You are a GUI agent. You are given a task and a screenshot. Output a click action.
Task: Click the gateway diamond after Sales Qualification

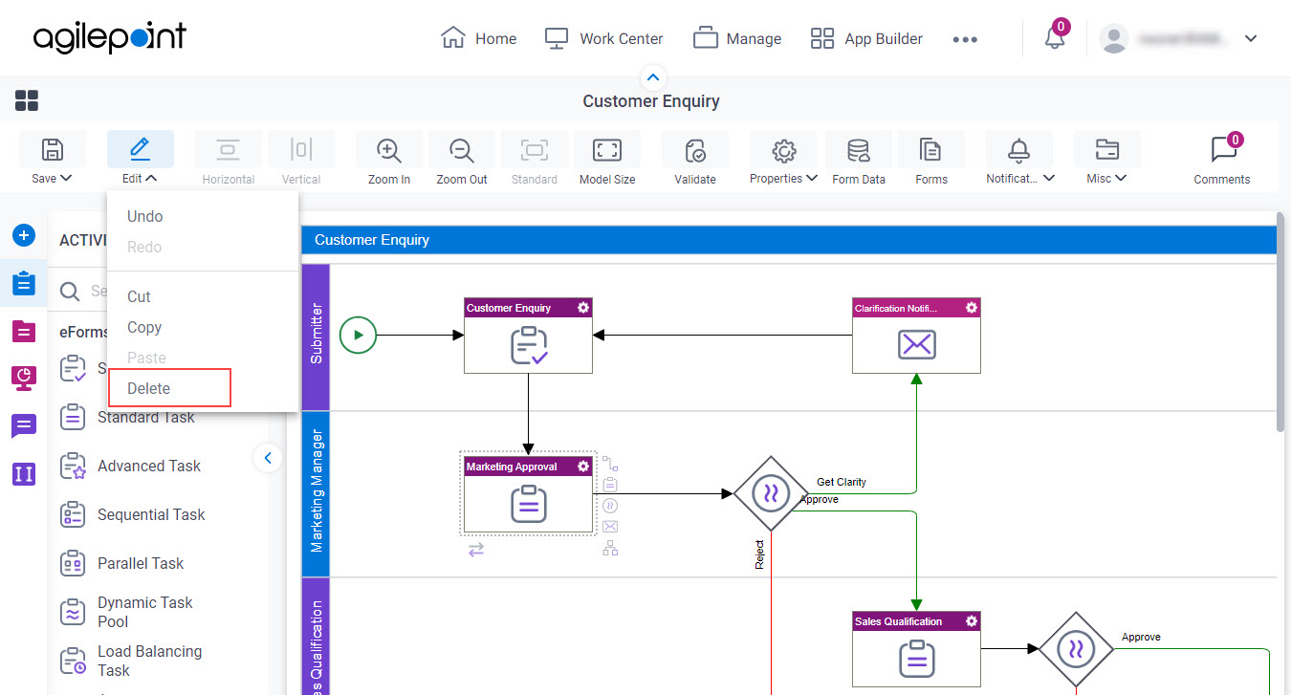tap(1076, 649)
